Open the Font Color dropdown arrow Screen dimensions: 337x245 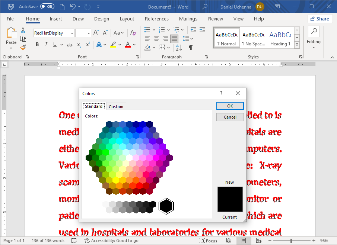[x=134, y=45]
